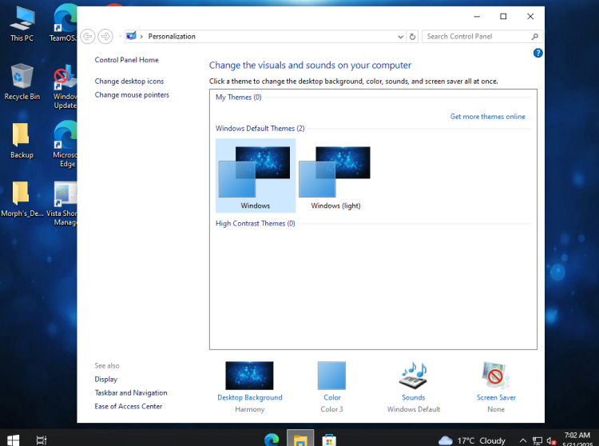599x446 pixels.
Task: Click the Windows Default Themes (2) heading
Action: click(260, 129)
